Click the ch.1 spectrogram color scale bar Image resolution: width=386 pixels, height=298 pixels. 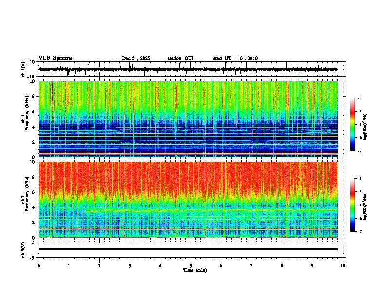(352, 125)
